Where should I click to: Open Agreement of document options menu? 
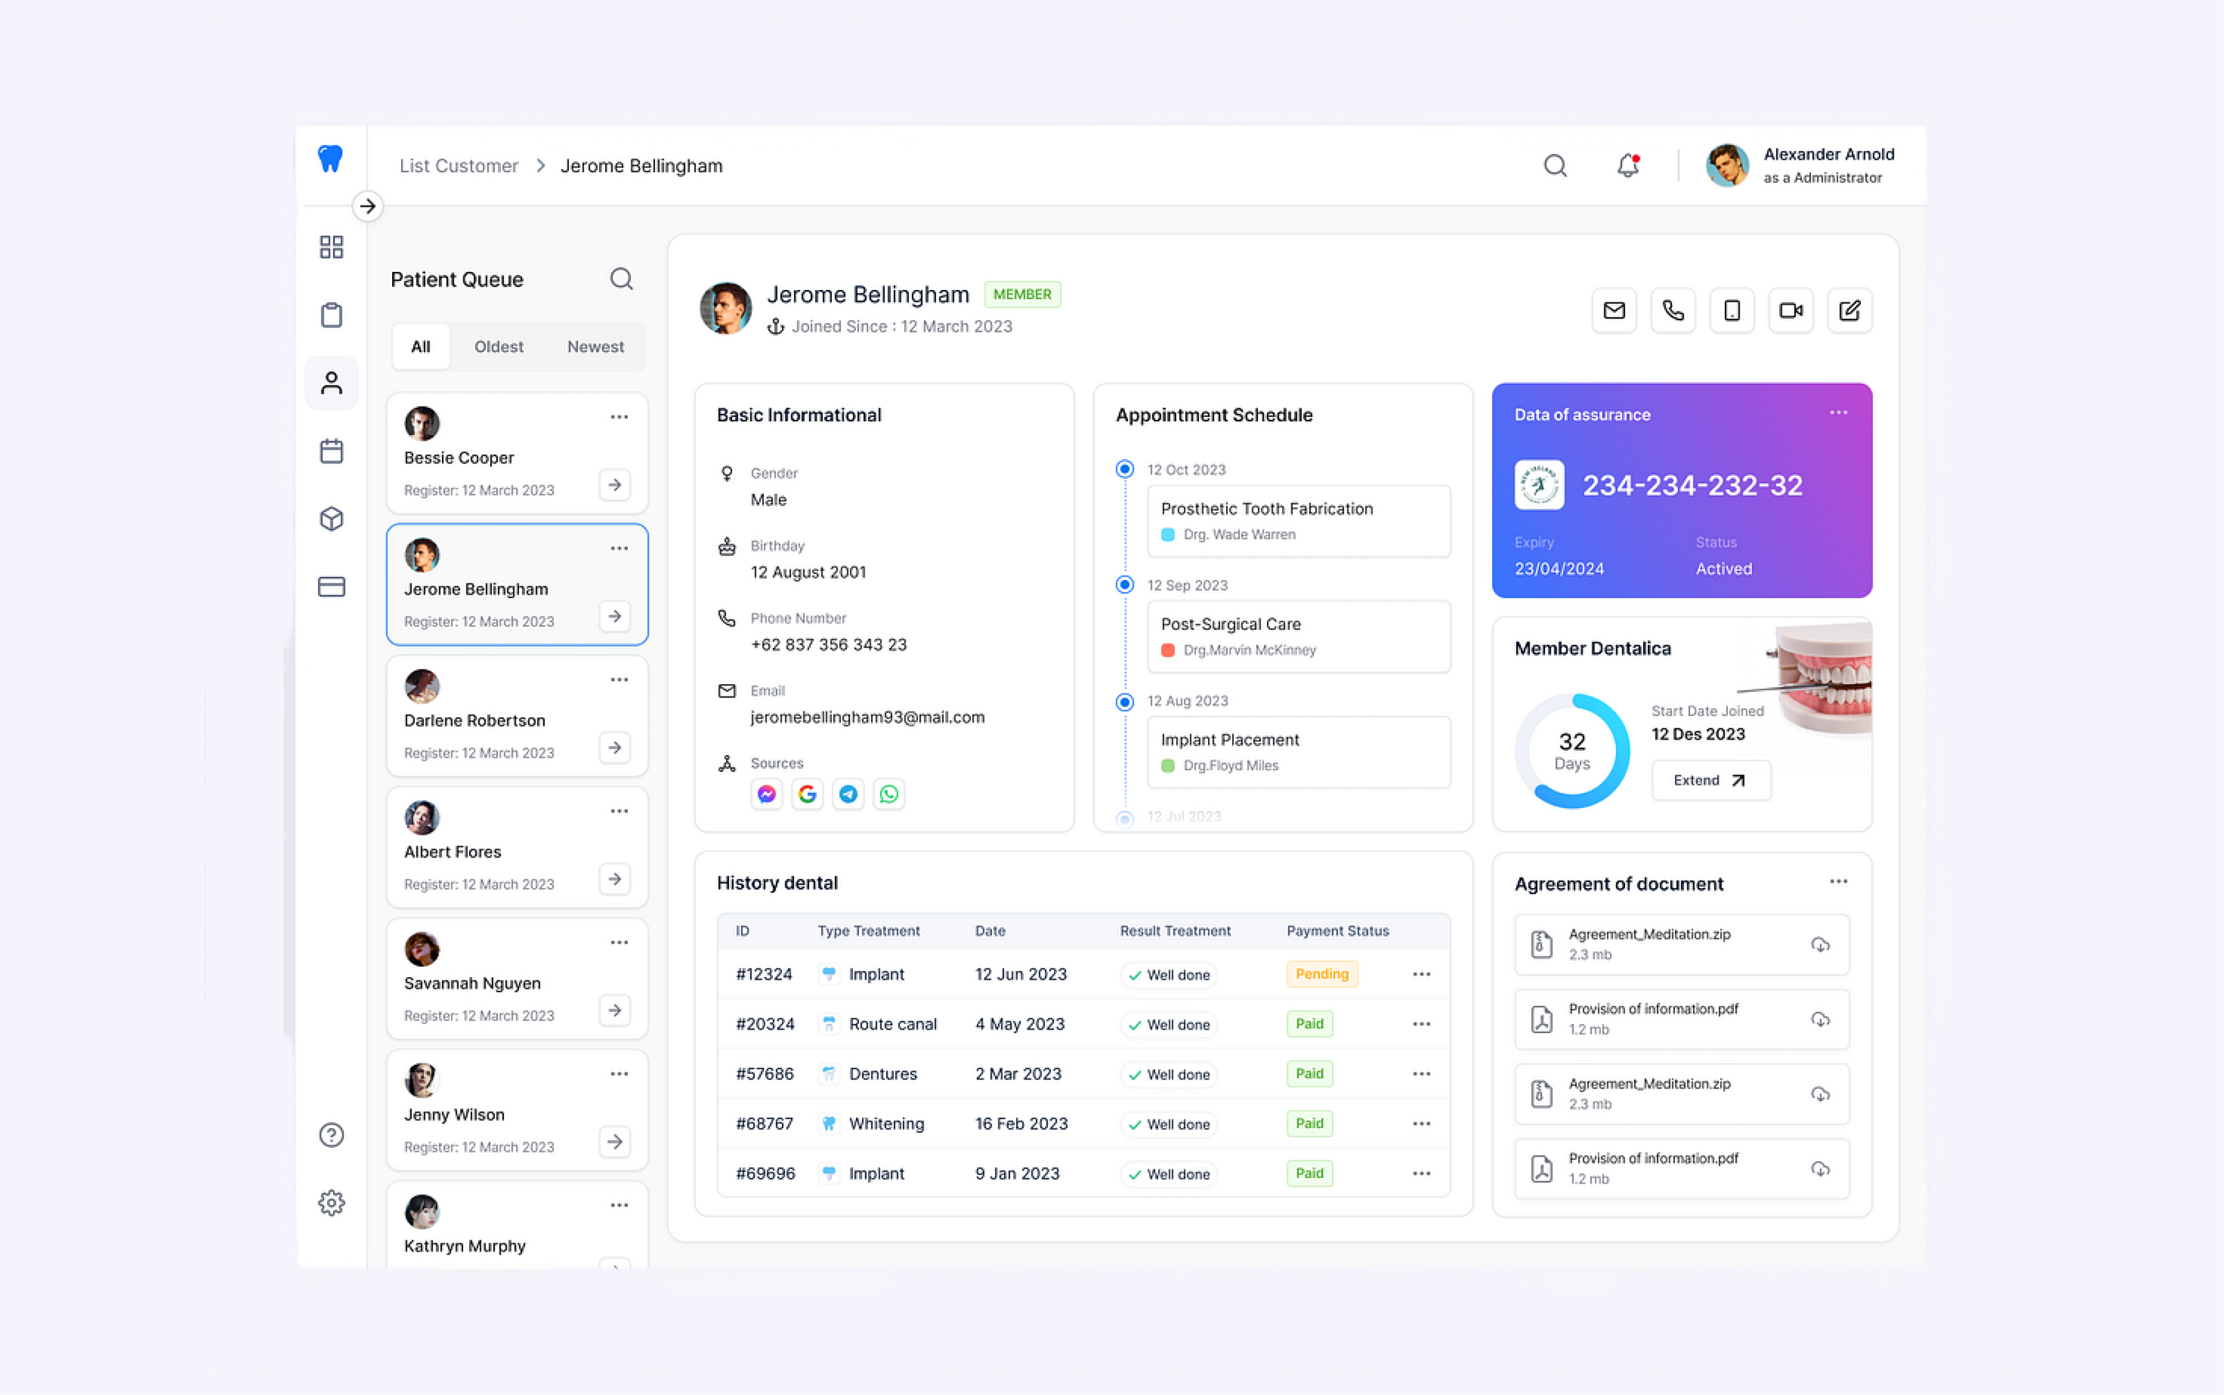pyautogui.click(x=1838, y=882)
